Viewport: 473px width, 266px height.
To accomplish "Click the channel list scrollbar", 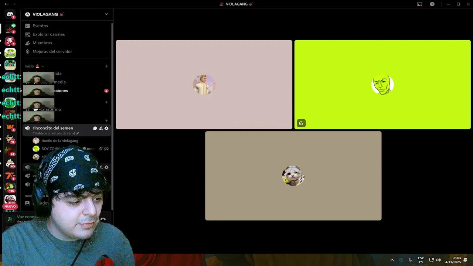I will (x=112, y=116).
